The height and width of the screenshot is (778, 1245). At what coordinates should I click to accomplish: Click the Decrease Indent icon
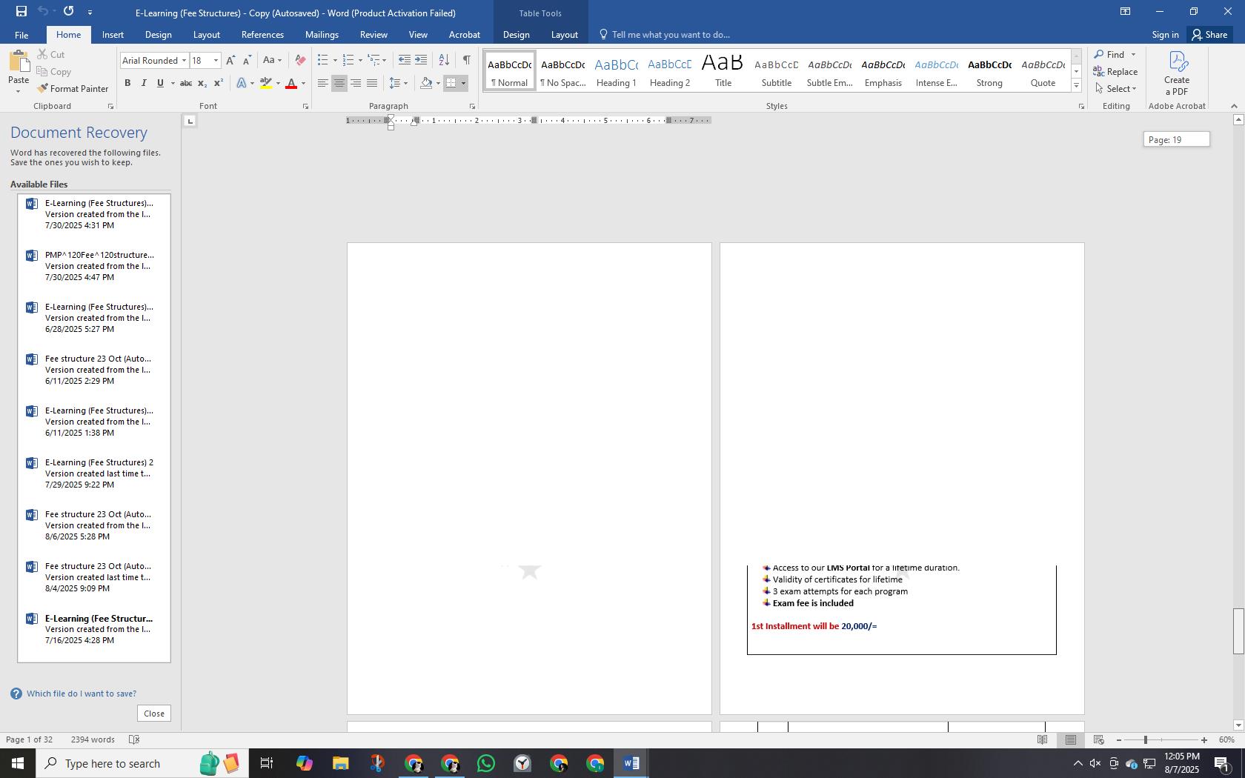pos(404,60)
